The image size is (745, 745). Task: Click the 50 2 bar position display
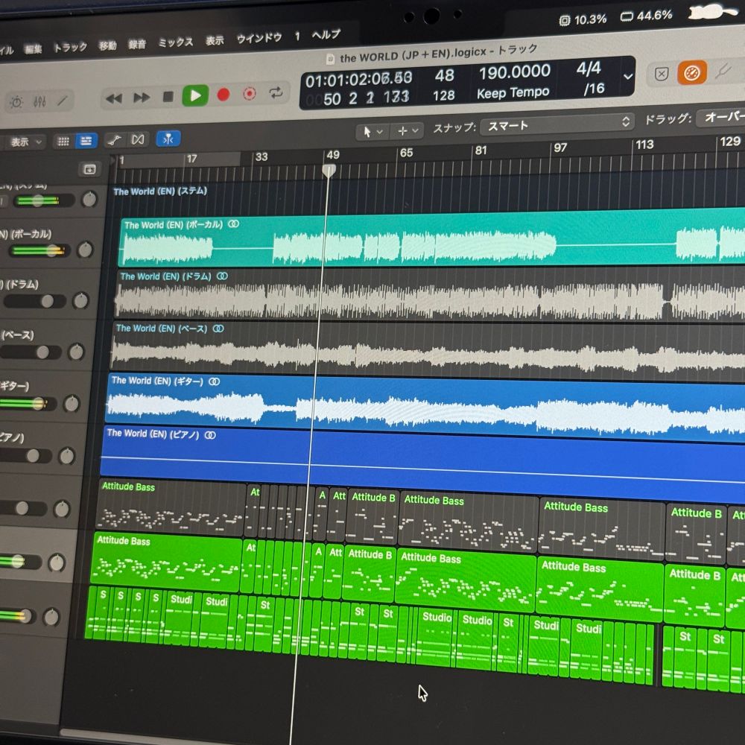[366, 98]
